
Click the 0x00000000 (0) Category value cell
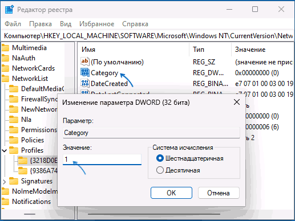[x=257, y=73]
